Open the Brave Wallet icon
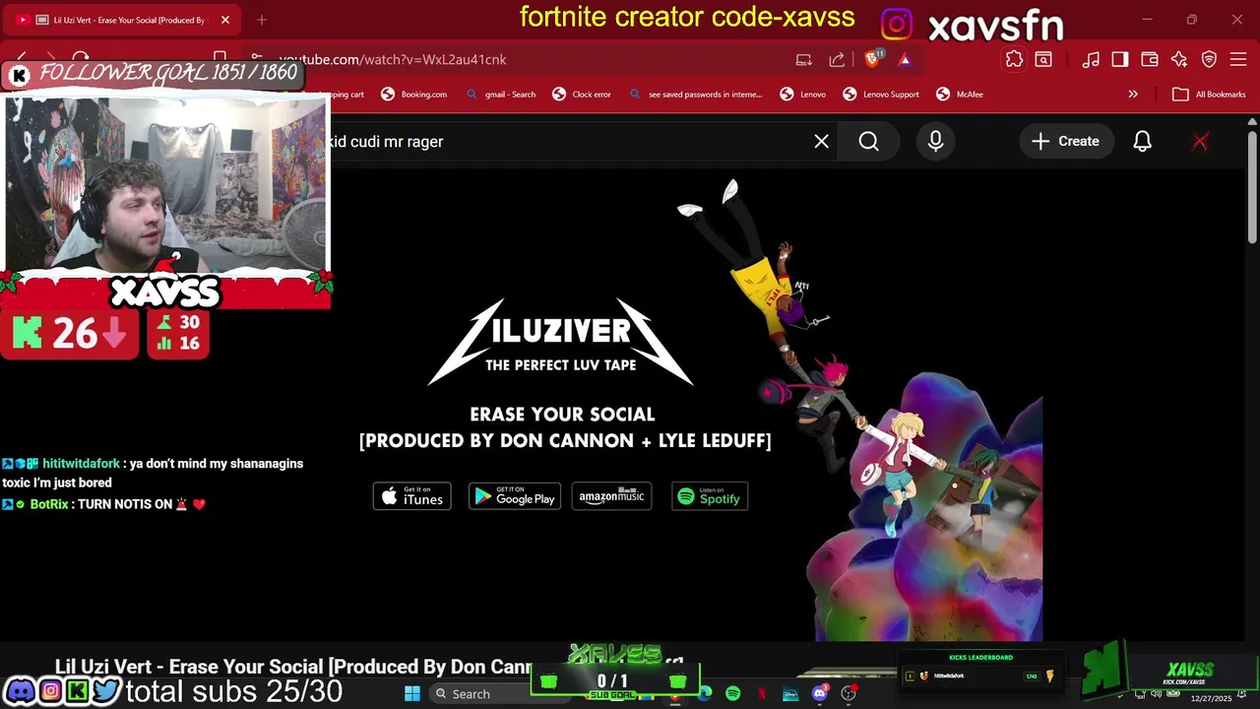 point(1150,59)
